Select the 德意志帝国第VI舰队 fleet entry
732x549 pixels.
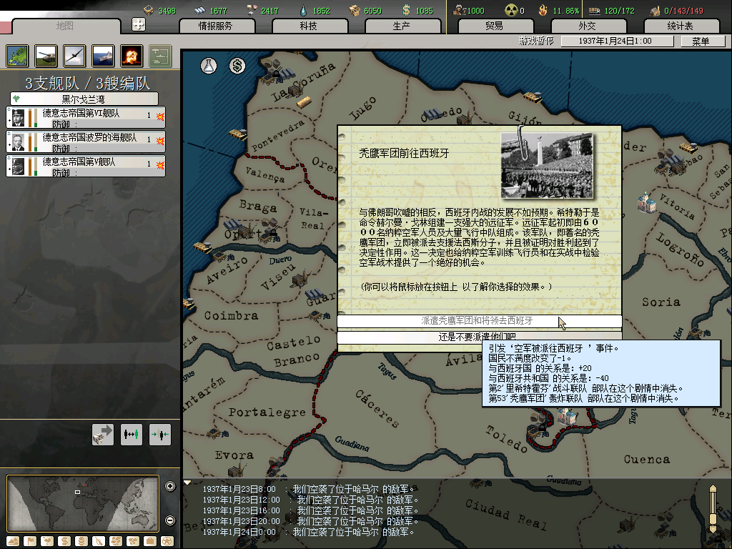pyautogui.click(x=86, y=117)
